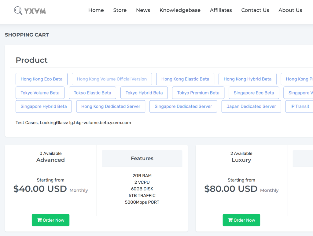This screenshot has height=236, width=313.
Task: Select the Hong Kong Hybrid Beta product
Action: (248, 79)
